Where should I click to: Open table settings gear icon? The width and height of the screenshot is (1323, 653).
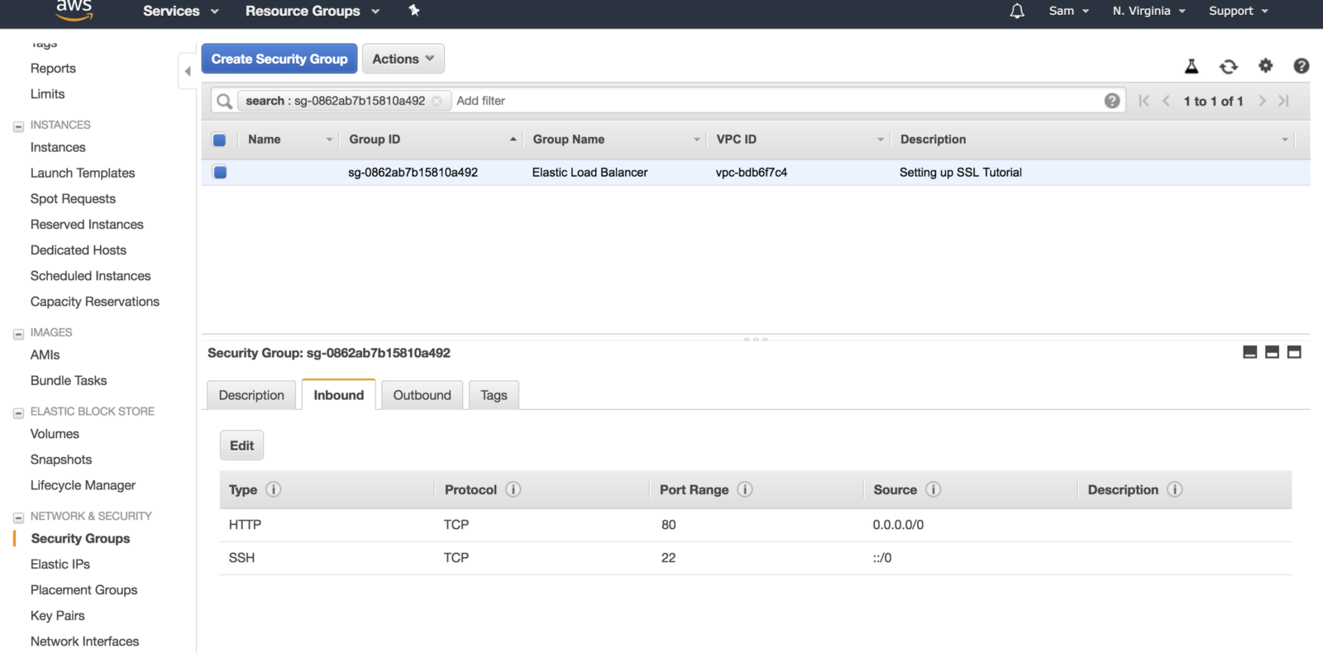[x=1265, y=65]
